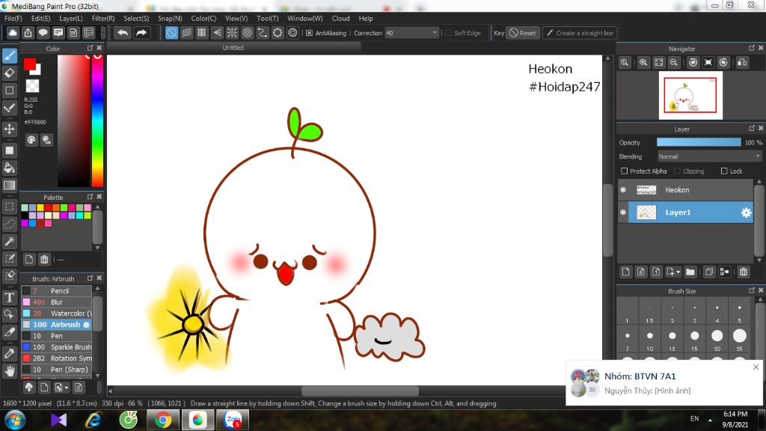The height and width of the screenshot is (431, 766).
Task: Select the Move tool
Action: click(10, 129)
